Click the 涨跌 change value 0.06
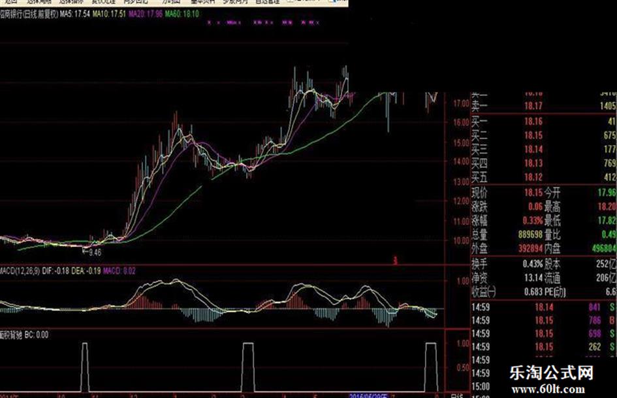 click(535, 207)
